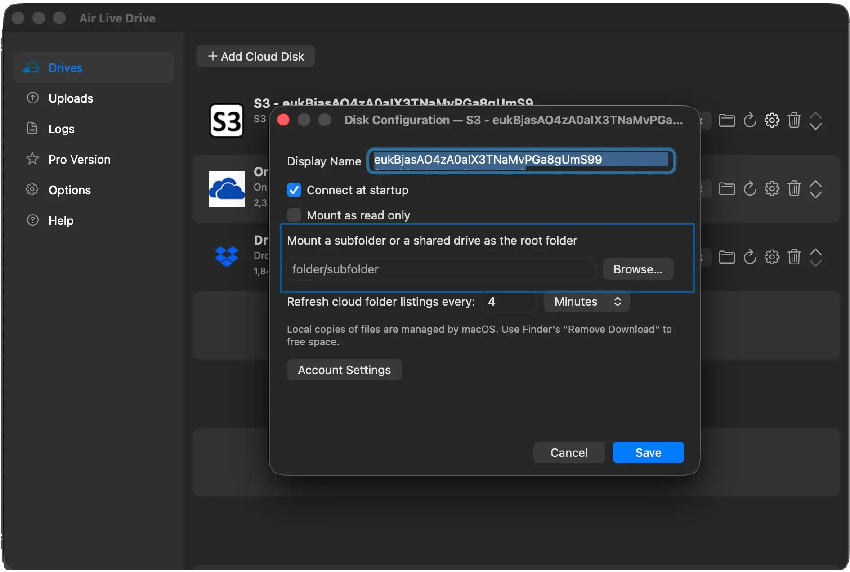Open folder for the S3 drive
Image resolution: width=850 pixels, height=572 pixels.
point(727,121)
